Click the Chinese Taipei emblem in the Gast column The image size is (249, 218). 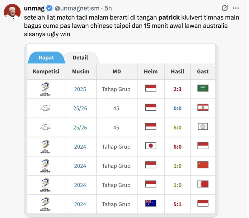click(203, 127)
